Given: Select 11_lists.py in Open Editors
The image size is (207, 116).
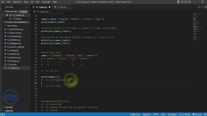Looking at the screenshot, I should 17,19.
